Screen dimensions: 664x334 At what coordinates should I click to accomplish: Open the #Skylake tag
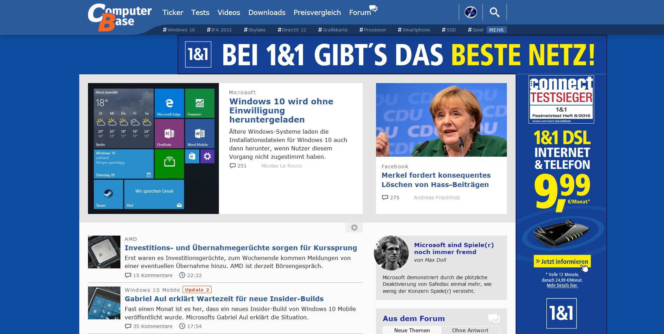click(x=254, y=30)
